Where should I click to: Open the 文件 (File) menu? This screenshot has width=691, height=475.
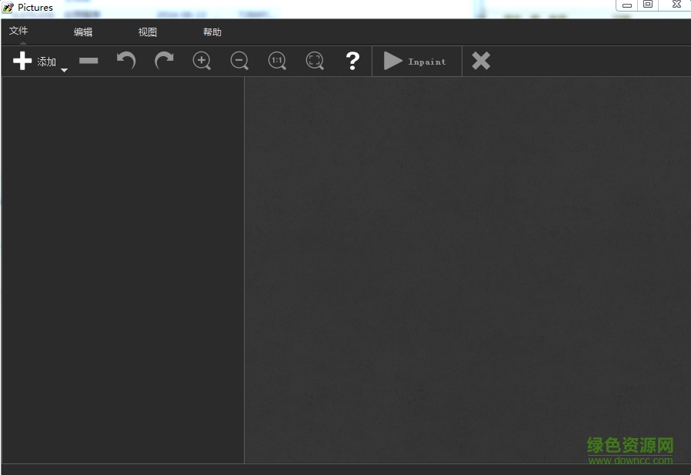[x=18, y=31]
